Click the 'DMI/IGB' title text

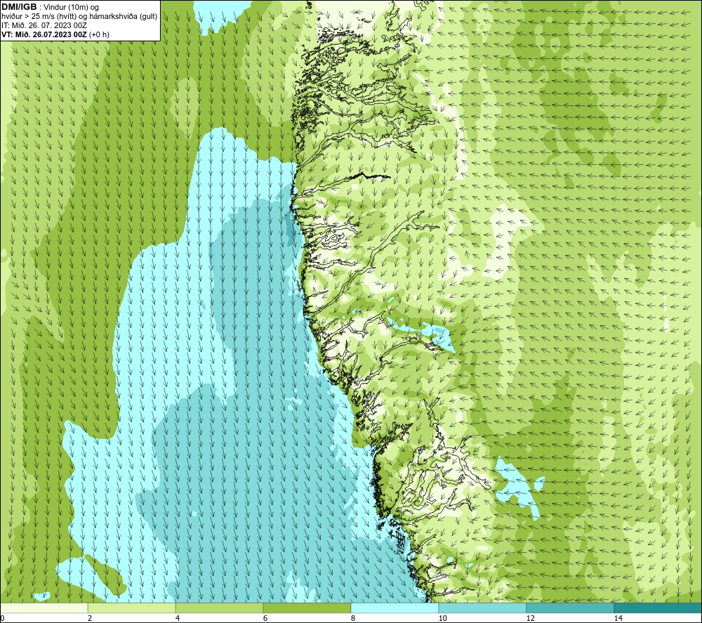pyautogui.click(x=19, y=7)
